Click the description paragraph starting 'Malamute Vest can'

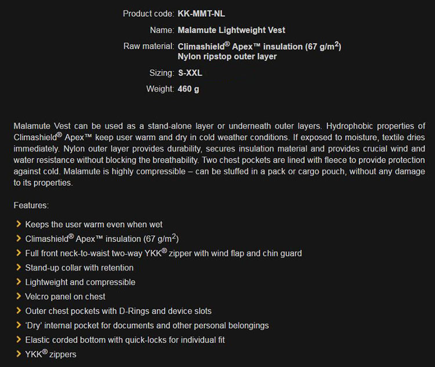click(219, 154)
